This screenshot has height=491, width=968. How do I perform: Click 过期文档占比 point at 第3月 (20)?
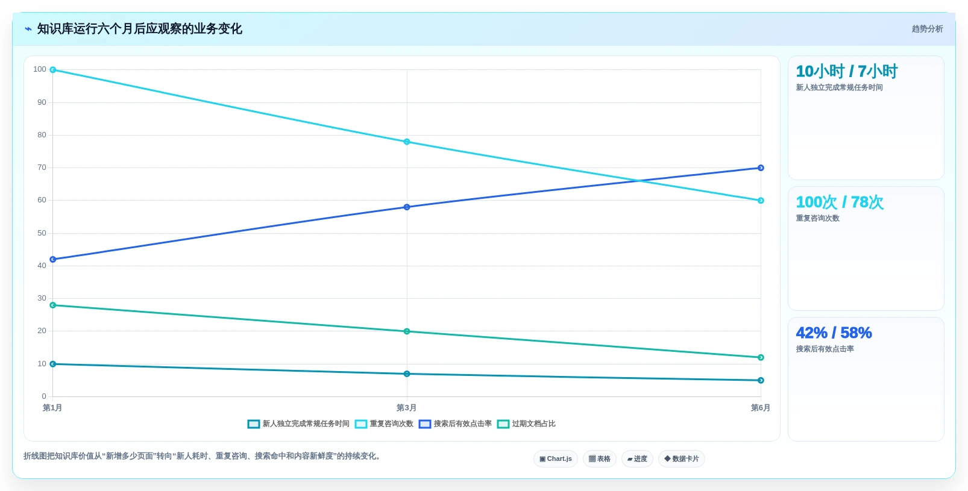[x=407, y=331]
